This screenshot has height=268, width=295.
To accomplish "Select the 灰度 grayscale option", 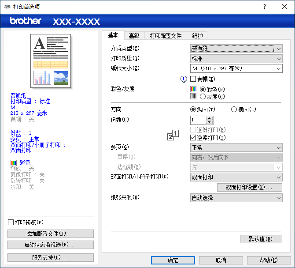I will point(203,96).
